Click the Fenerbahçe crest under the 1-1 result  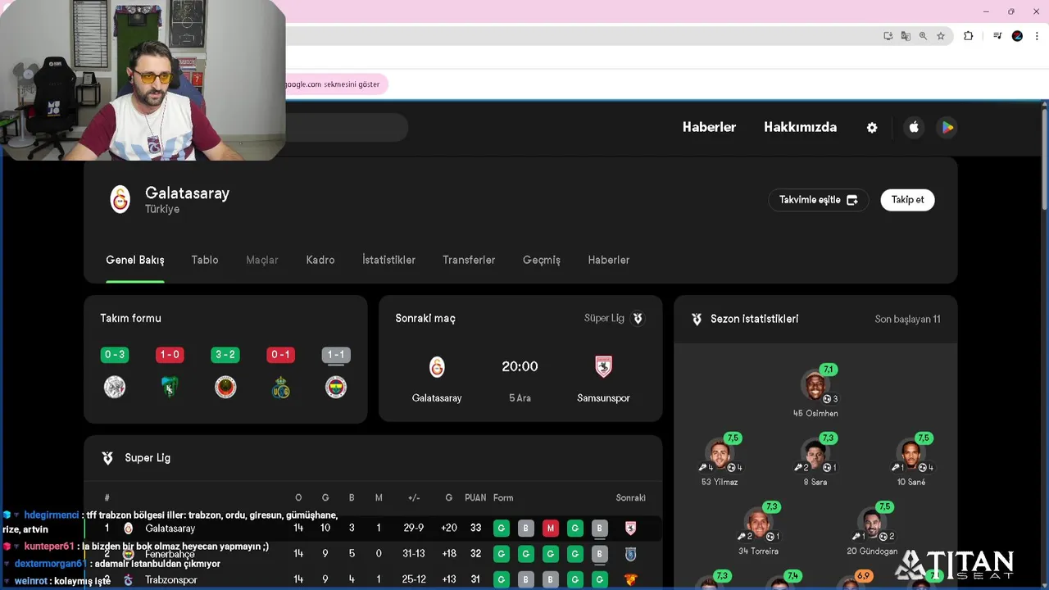click(336, 387)
